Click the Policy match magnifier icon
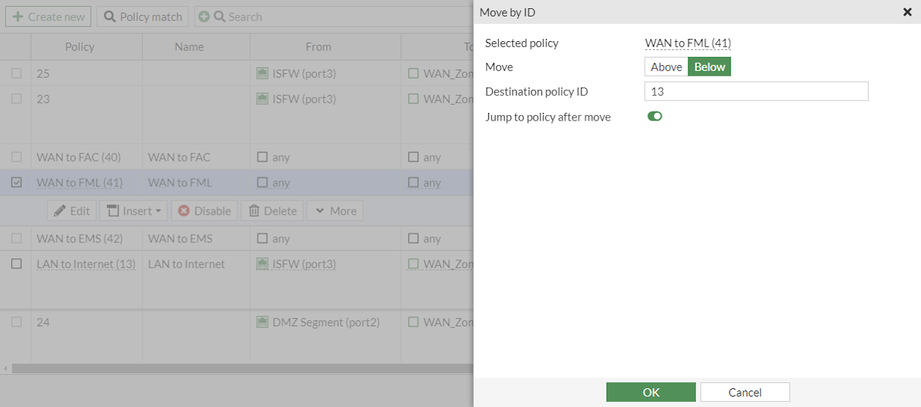 (110, 16)
